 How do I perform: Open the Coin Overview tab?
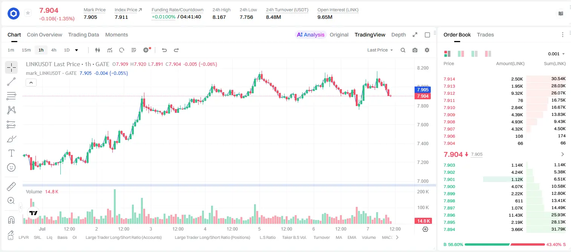[44, 35]
